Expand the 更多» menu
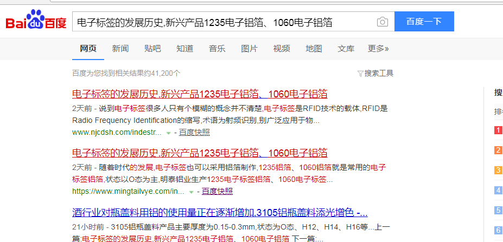Viewport: 503px width, 242px height. coord(378,49)
